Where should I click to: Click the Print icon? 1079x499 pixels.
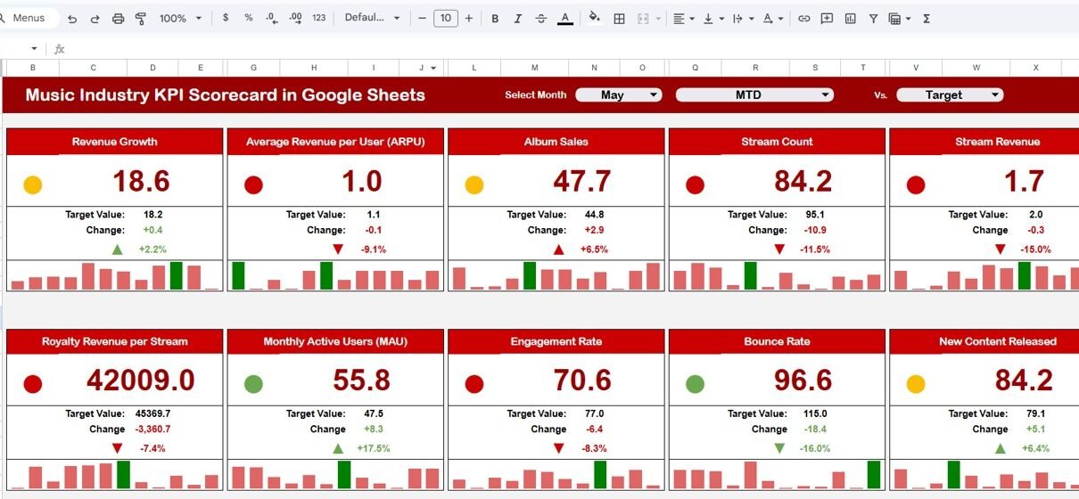point(119,18)
